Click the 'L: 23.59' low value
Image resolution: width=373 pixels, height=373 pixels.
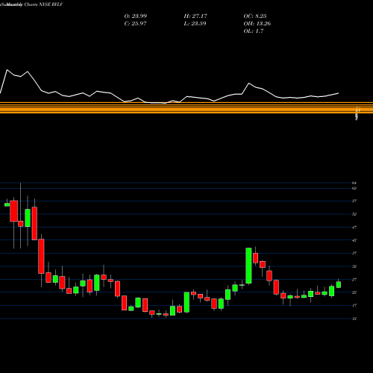tap(195, 24)
